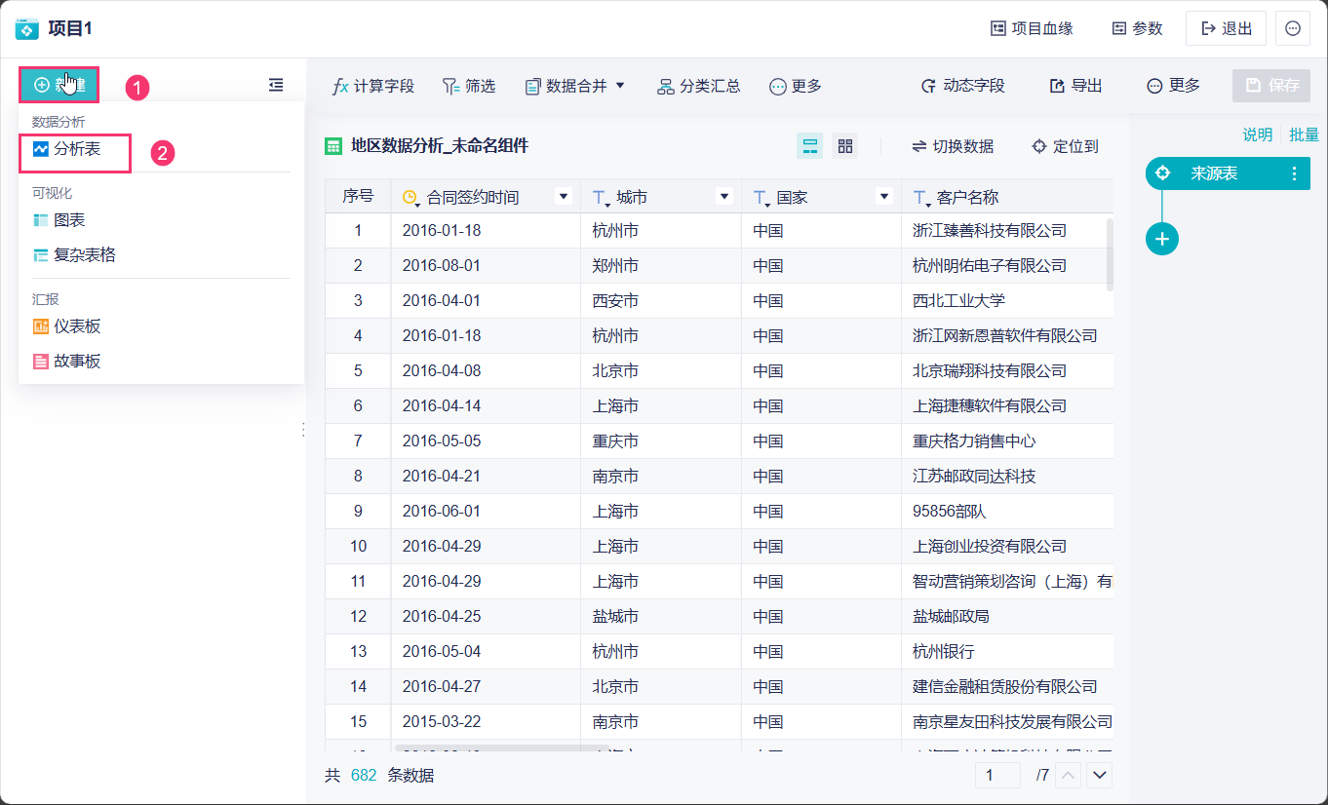Screen dimensions: 1328x805
Task: Change the 合同签约时间 field type icon
Action: point(411,197)
